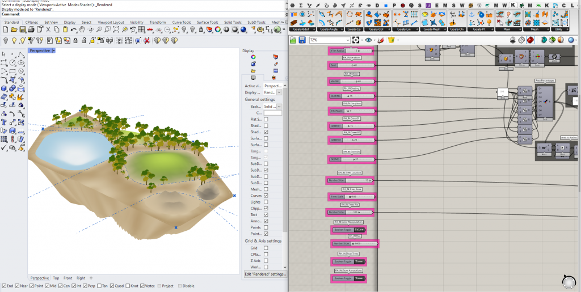Open the 72% zoom level dropdown
This screenshot has height=292, width=581.
pyautogui.click(x=347, y=40)
